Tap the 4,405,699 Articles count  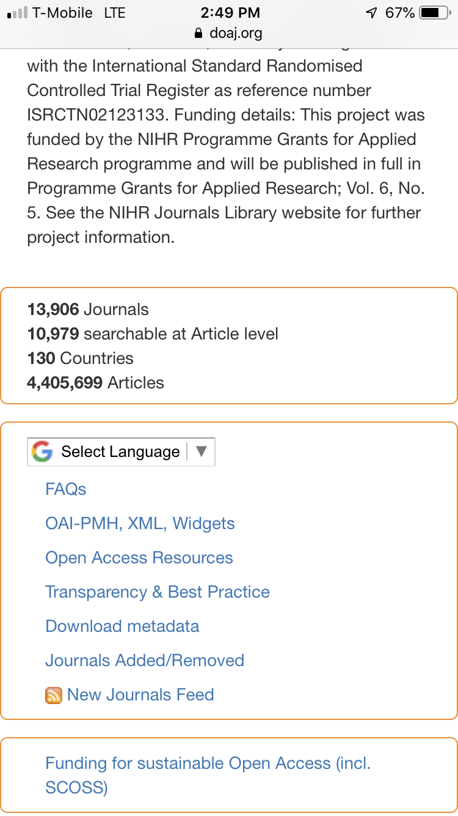(96, 383)
